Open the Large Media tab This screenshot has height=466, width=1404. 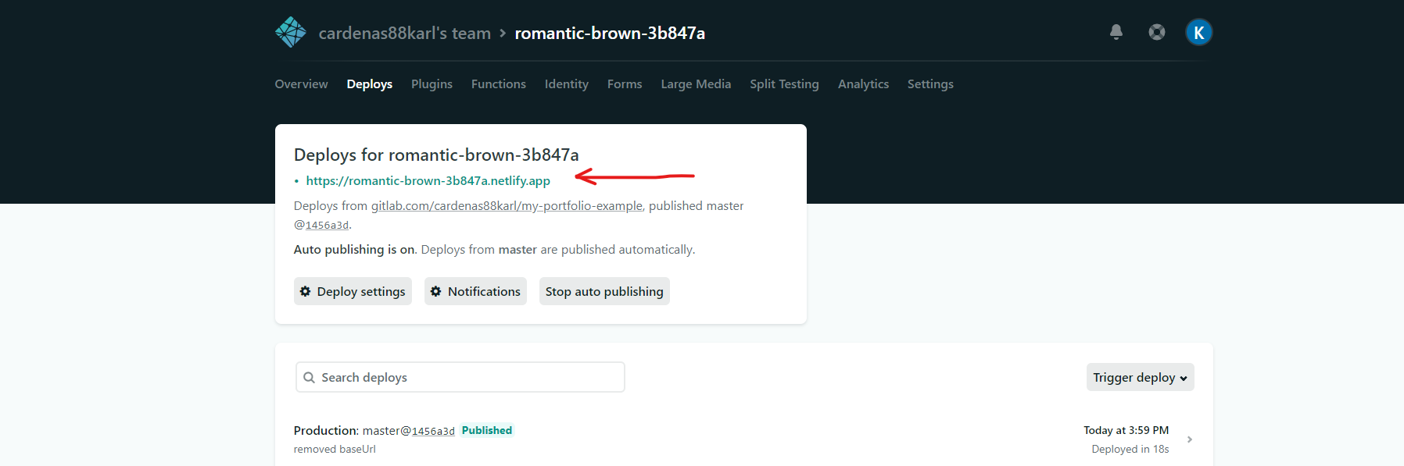[x=696, y=84]
